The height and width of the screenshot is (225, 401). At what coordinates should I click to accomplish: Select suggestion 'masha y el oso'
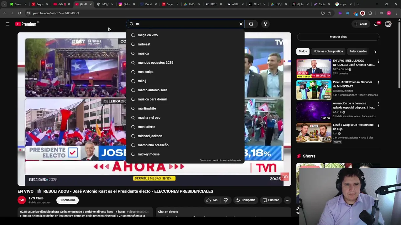point(185,117)
